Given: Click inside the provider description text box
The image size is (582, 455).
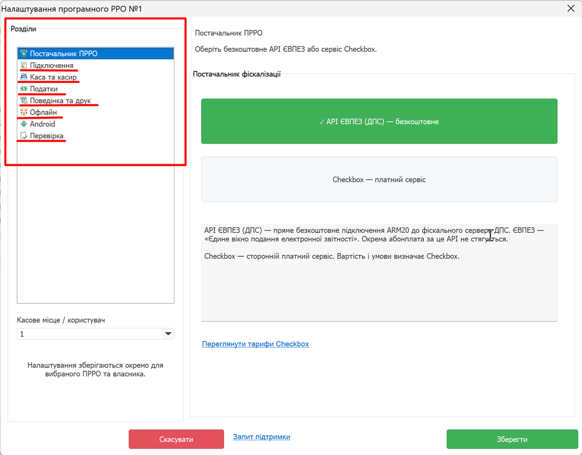Looking at the screenshot, I should [379, 273].
